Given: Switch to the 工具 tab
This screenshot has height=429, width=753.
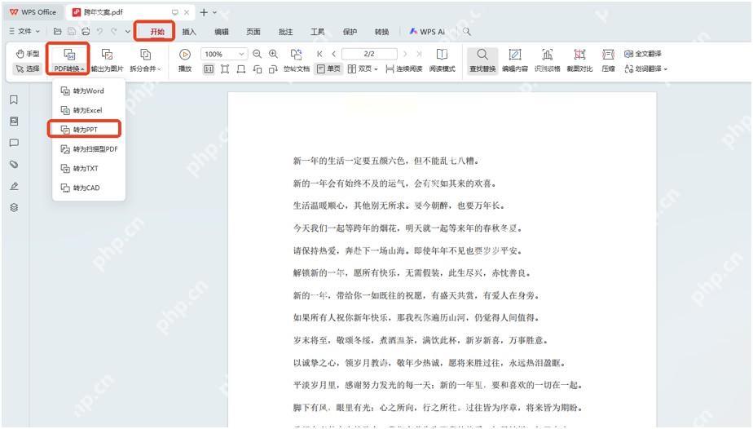Looking at the screenshot, I should pyautogui.click(x=318, y=32).
